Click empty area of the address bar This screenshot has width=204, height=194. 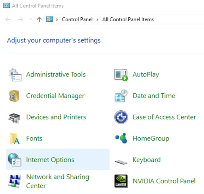click(179, 20)
